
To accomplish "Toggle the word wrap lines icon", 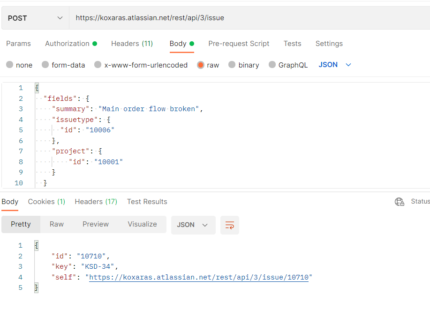I will click(230, 225).
